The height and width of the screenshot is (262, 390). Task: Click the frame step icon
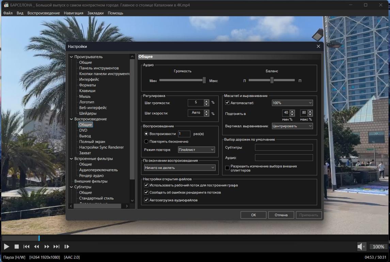[x=67, y=246]
